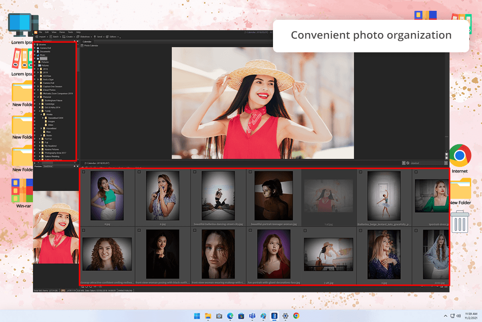482x322 pixels.
Task: Launch Internet Chrome shortcut on desktop
Action: (x=460, y=156)
